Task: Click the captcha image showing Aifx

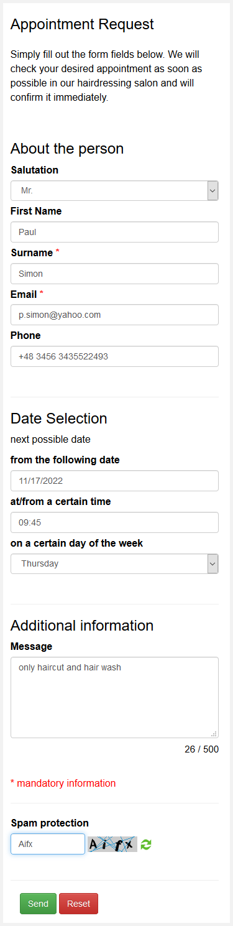Action: coord(112,844)
